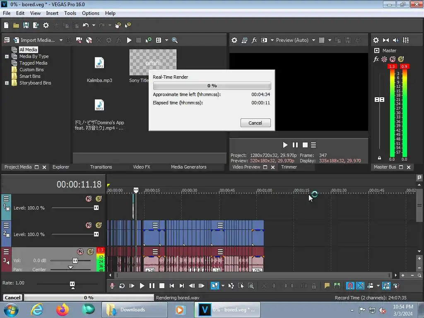Screen dimensions: 424x318
Task: Expand Storyboard Bins tree node
Action: point(7,83)
